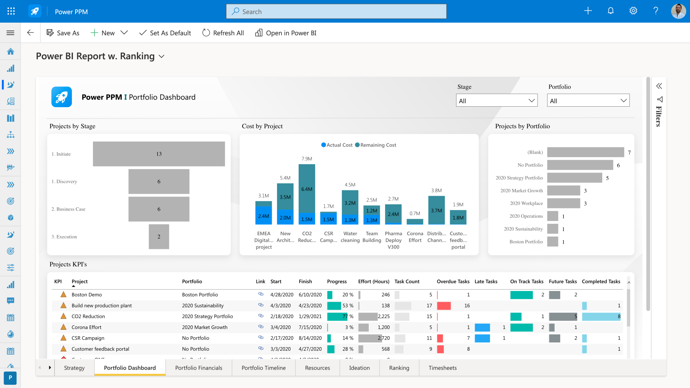Open the Stage filter dropdown
Viewport: 690px width, 388px height.
coord(497,101)
